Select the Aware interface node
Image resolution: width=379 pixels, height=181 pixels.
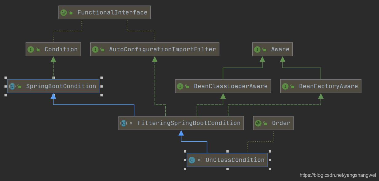click(280, 49)
